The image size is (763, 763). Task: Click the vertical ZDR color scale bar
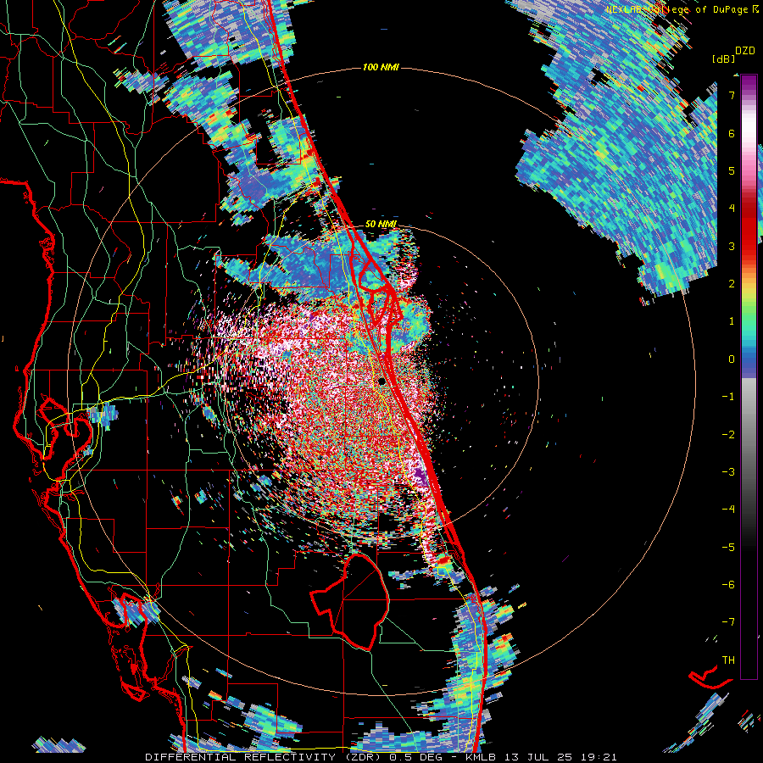point(749,377)
